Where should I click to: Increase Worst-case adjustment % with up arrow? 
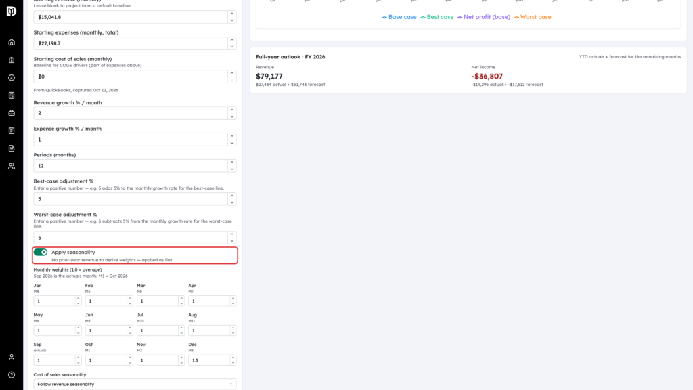click(232, 234)
